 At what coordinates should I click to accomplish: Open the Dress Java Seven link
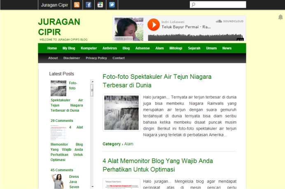point(74,182)
